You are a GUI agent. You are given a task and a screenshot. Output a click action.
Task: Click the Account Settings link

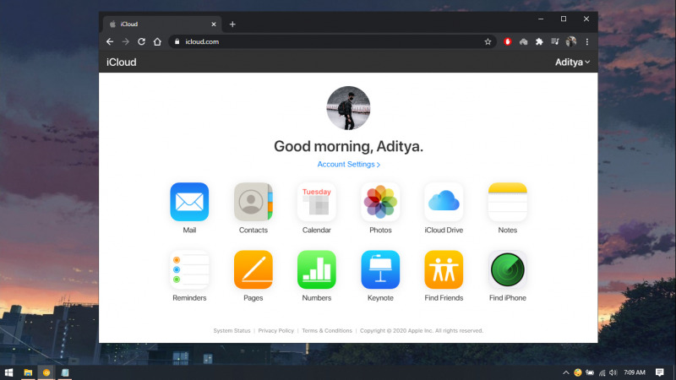(348, 165)
